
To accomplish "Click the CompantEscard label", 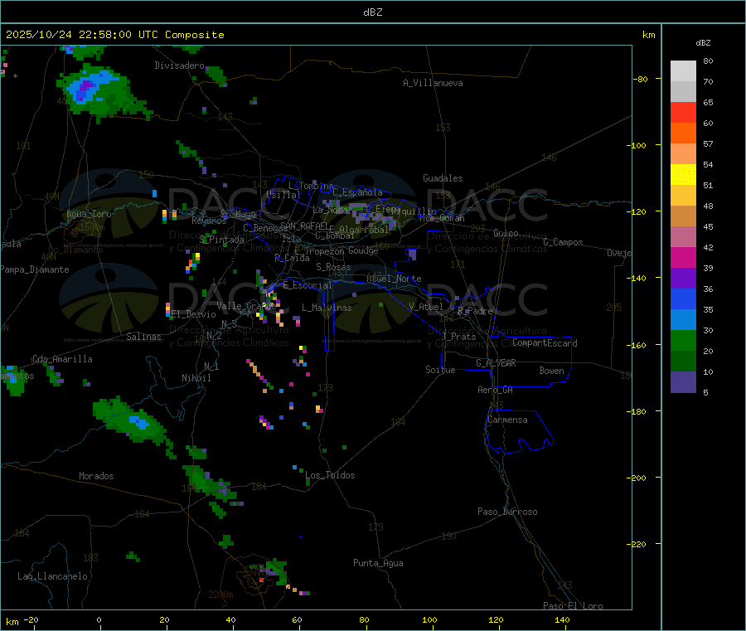I will pos(545,342).
